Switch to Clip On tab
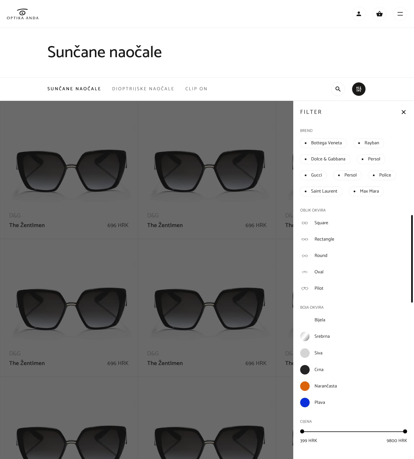414x459 pixels. pyautogui.click(x=196, y=89)
